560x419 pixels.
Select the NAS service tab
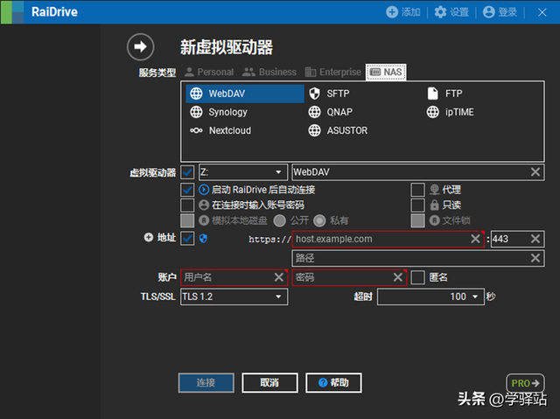click(x=386, y=72)
